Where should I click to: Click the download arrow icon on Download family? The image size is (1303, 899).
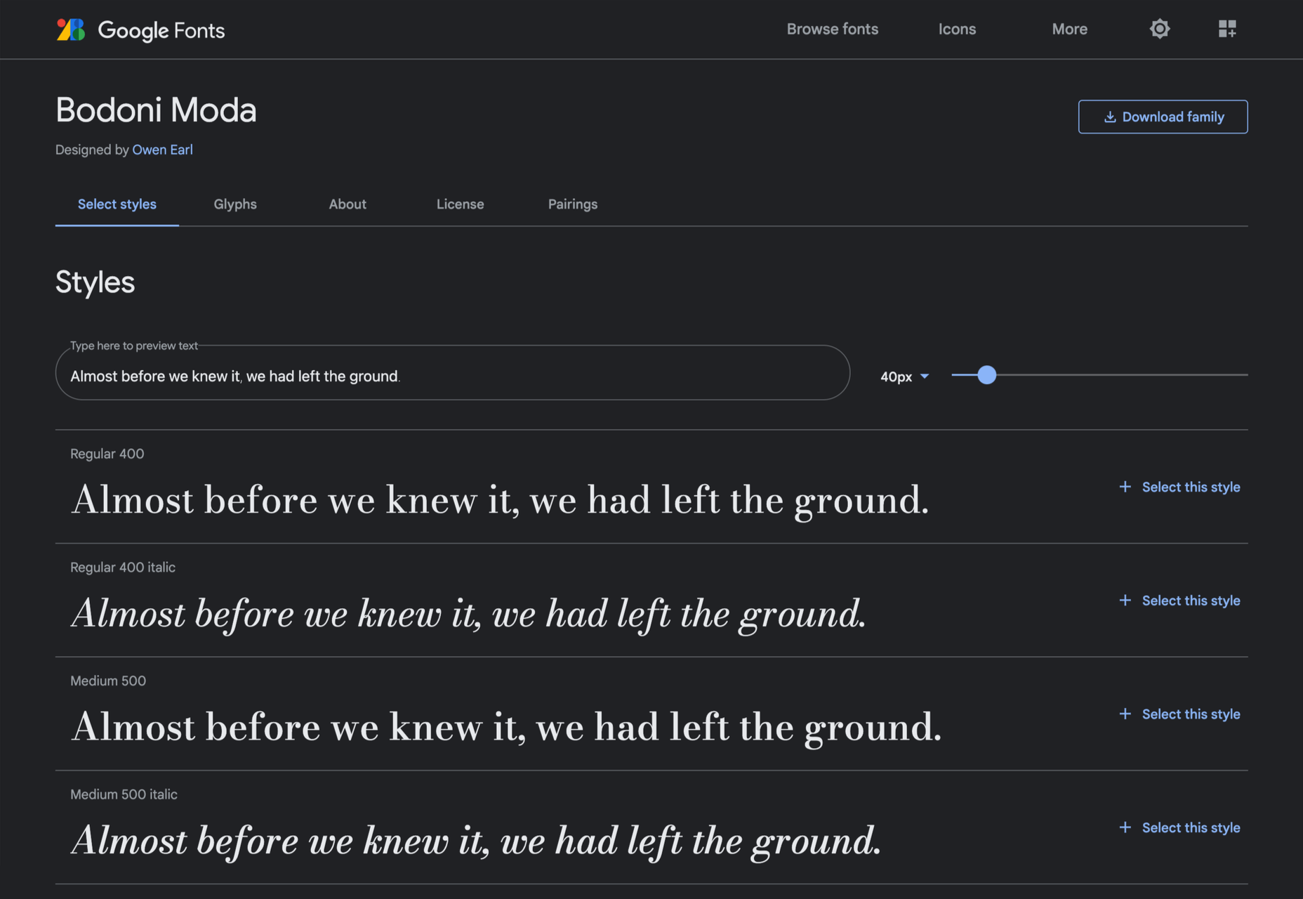1110,117
